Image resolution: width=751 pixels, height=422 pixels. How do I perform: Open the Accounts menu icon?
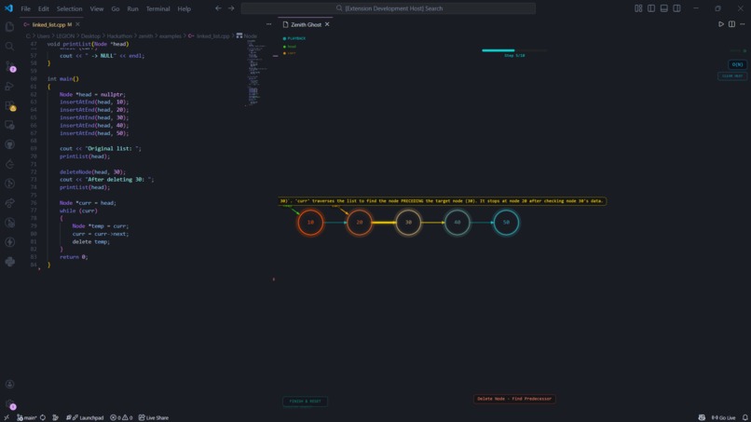click(9, 384)
